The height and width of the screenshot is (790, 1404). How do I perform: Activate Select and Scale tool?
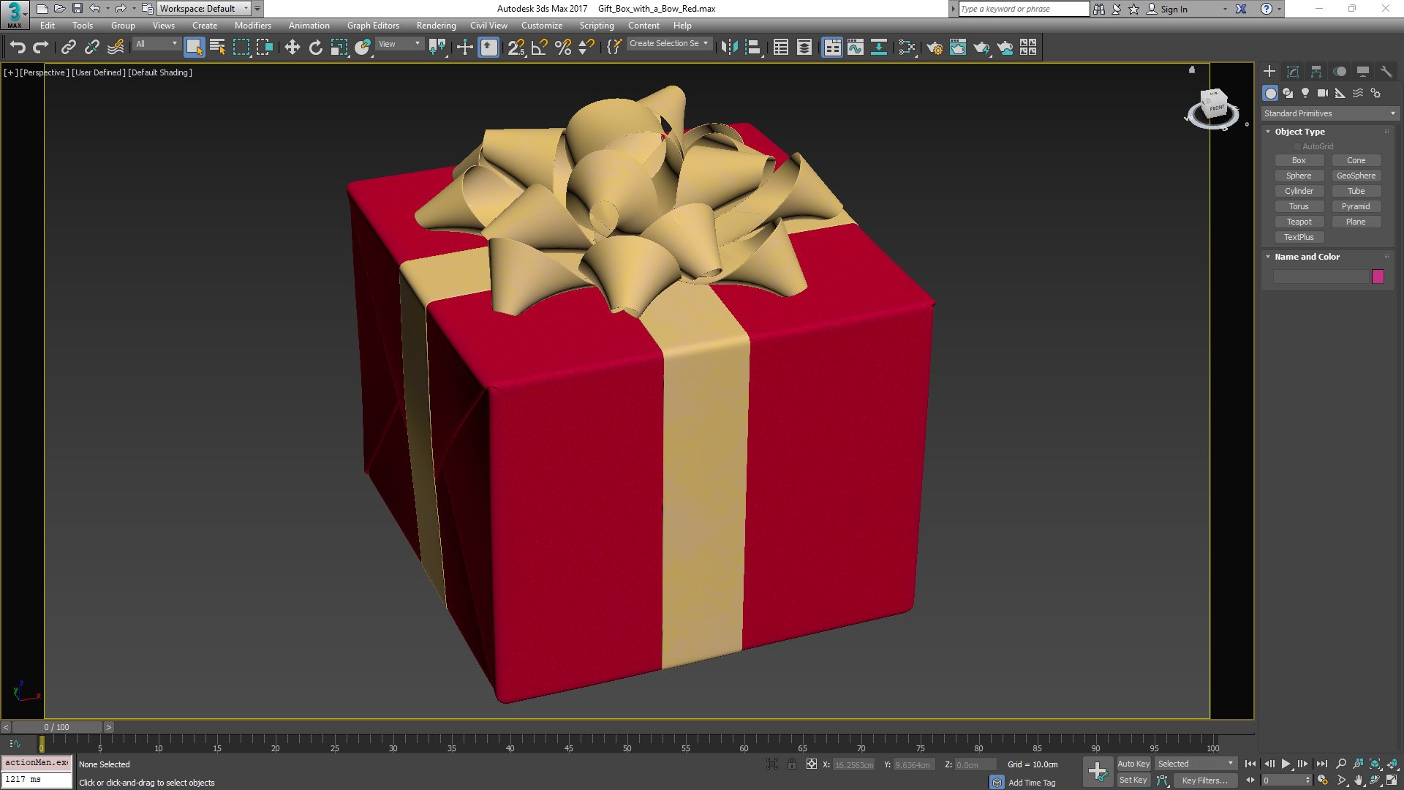coord(339,48)
